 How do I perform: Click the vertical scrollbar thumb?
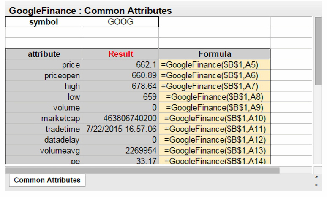pos(318,51)
